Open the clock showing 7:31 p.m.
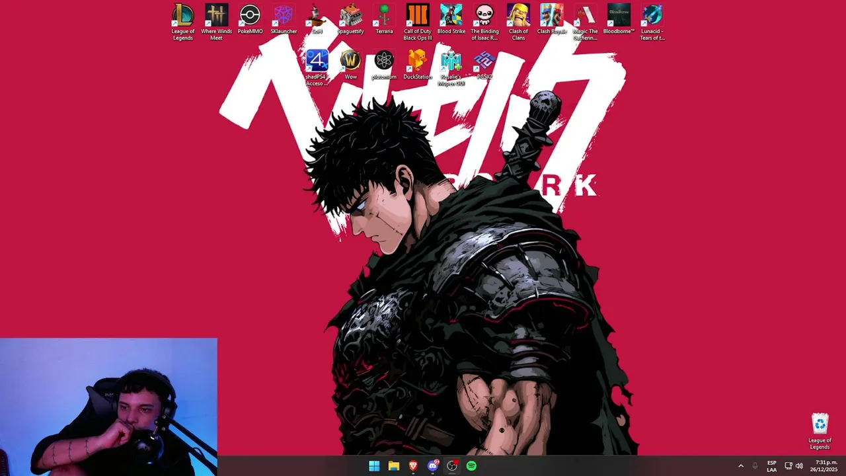 824,466
